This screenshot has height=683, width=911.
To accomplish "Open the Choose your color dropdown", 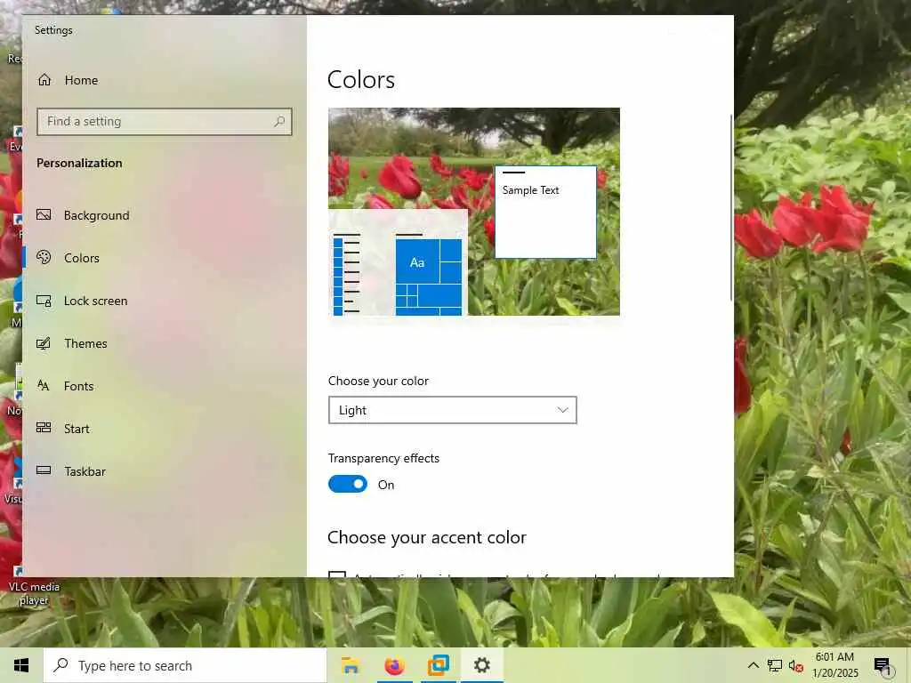I will (453, 410).
